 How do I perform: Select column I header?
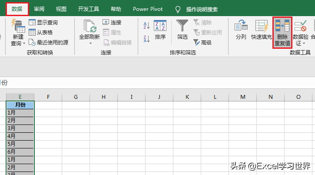131,97
